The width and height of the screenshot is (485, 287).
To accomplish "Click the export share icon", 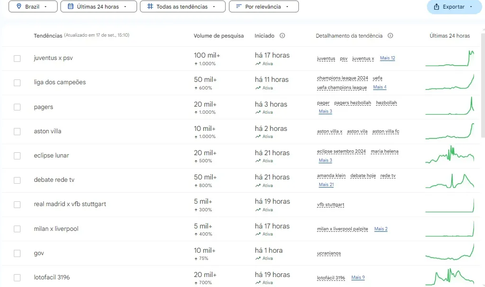I will (436, 7).
